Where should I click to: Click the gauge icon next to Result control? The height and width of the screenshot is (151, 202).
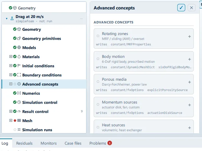[x=19, y=111]
